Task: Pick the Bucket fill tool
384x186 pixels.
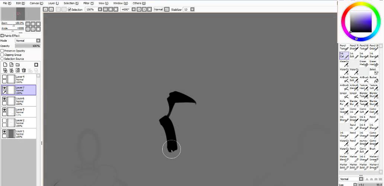Action: tap(374, 79)
